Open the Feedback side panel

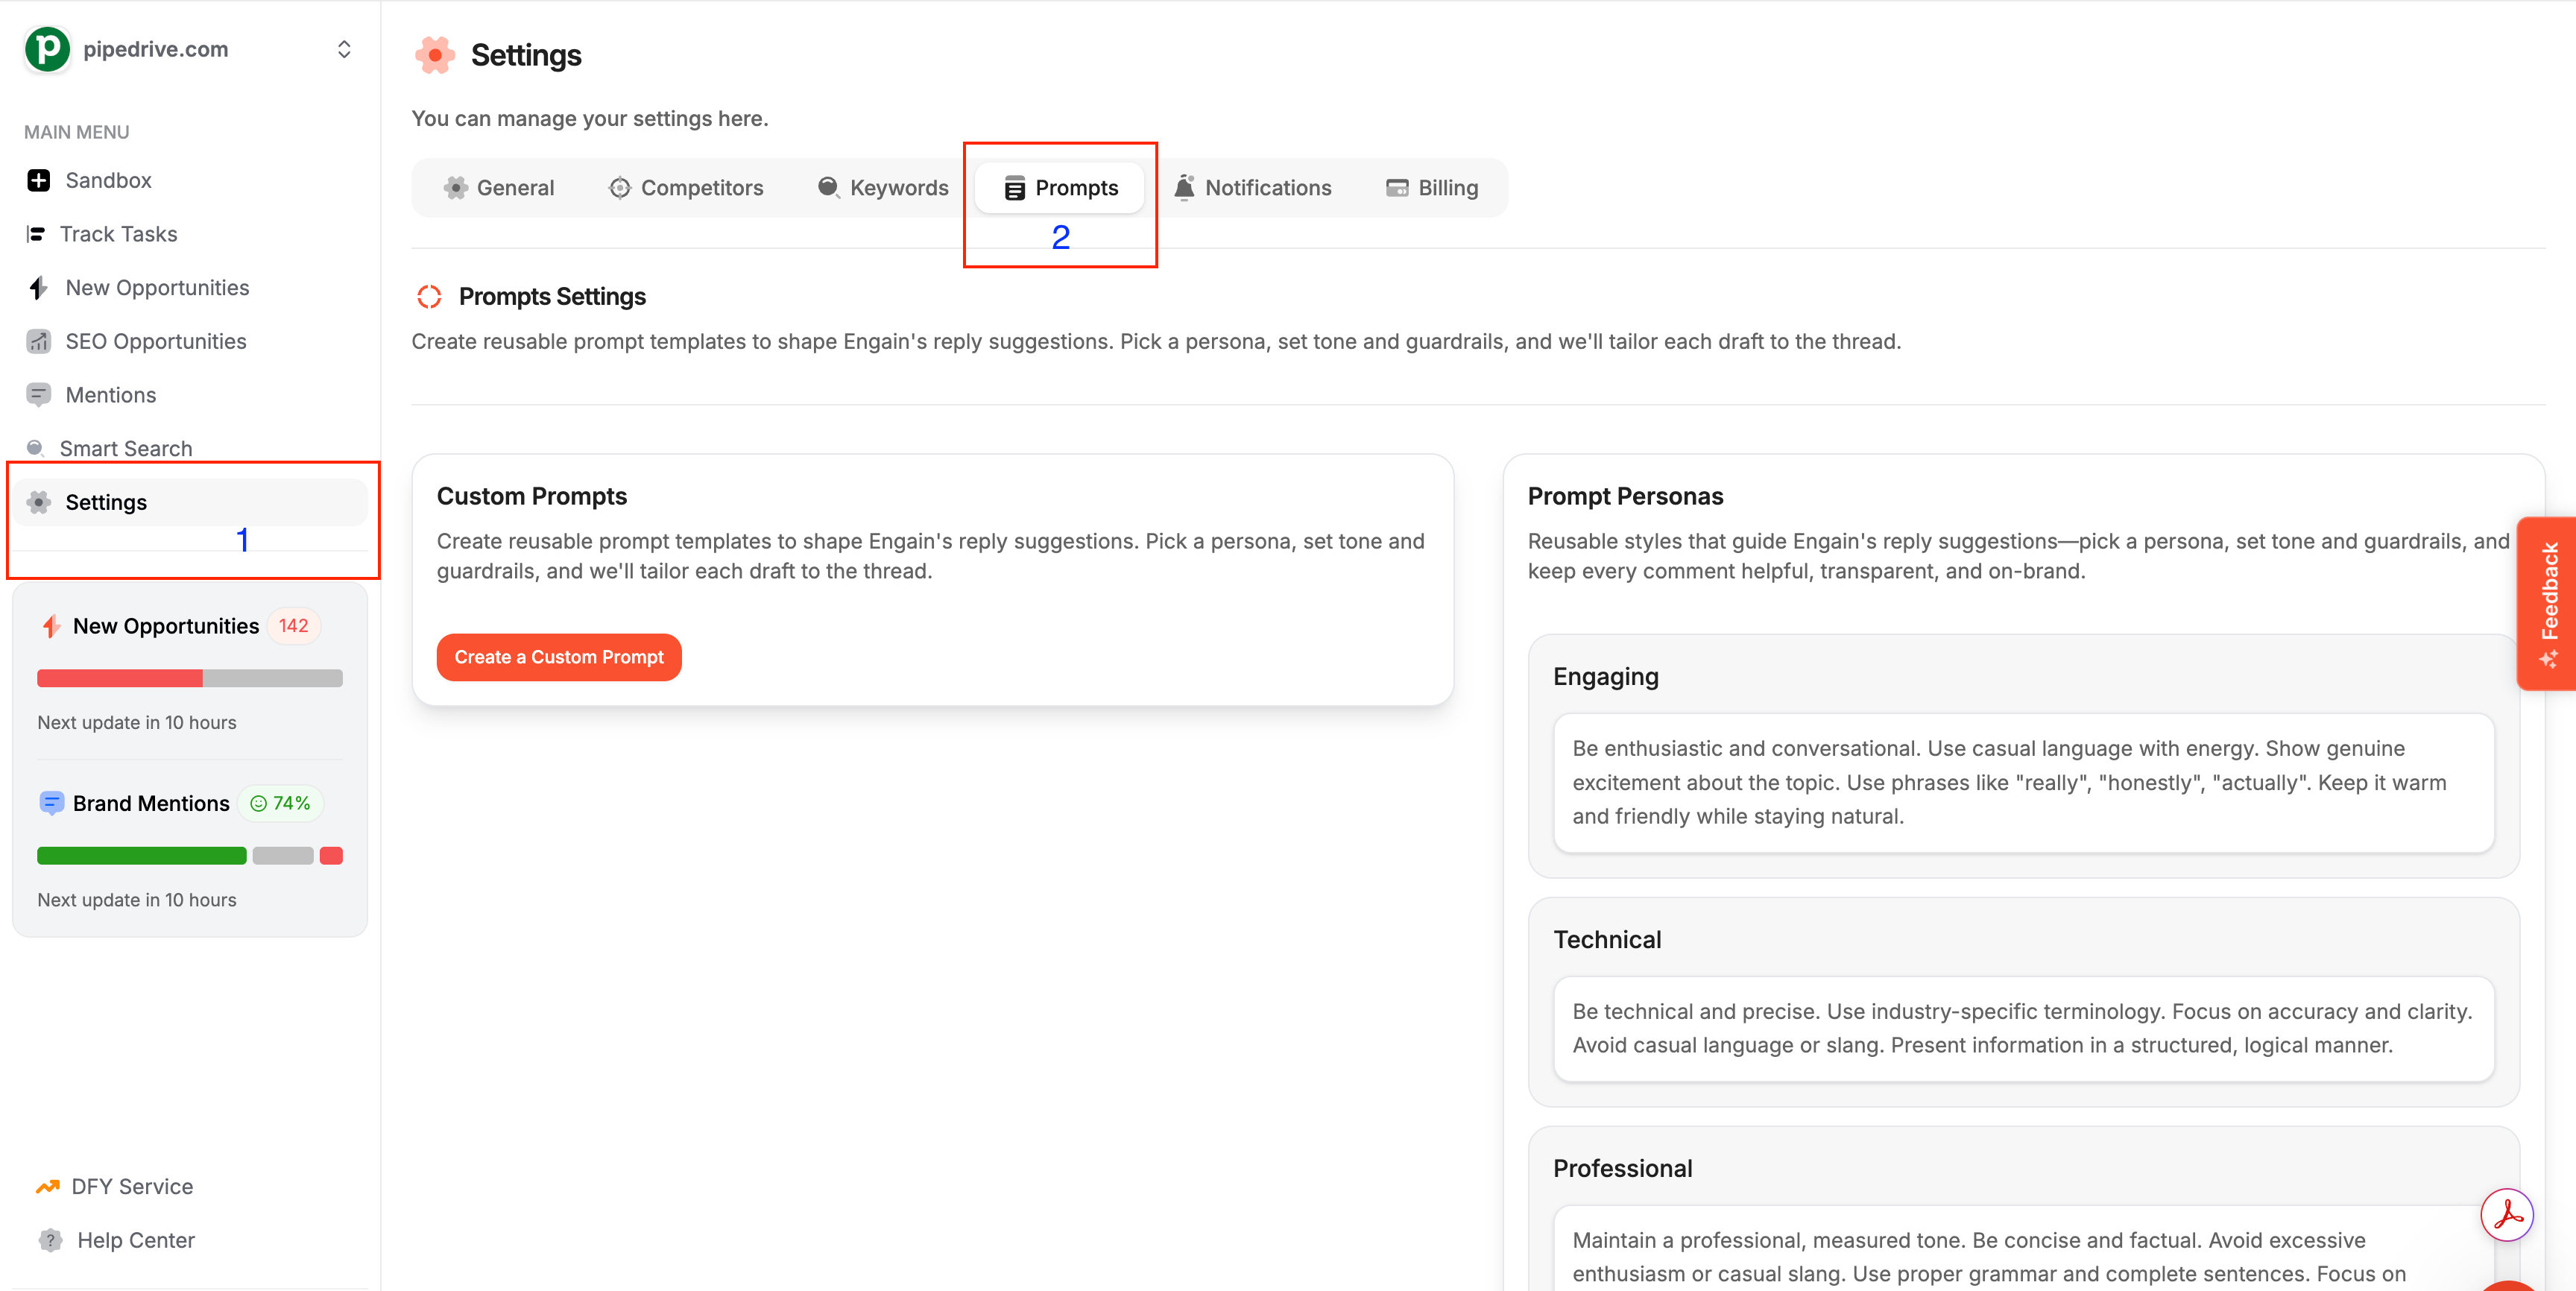click(2547, 604)
